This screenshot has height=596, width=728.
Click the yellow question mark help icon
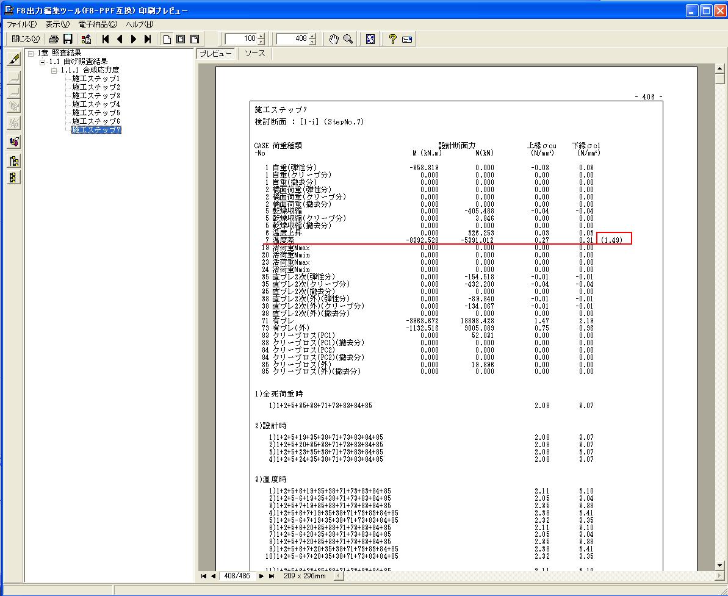tap(392, 39)
